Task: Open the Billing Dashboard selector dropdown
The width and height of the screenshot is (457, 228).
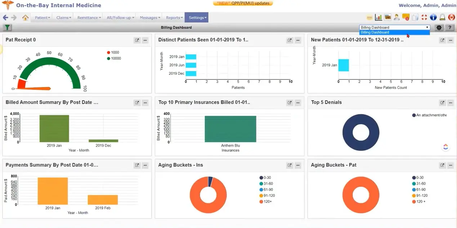Action: pyautogui.click(x=427, y=27)
